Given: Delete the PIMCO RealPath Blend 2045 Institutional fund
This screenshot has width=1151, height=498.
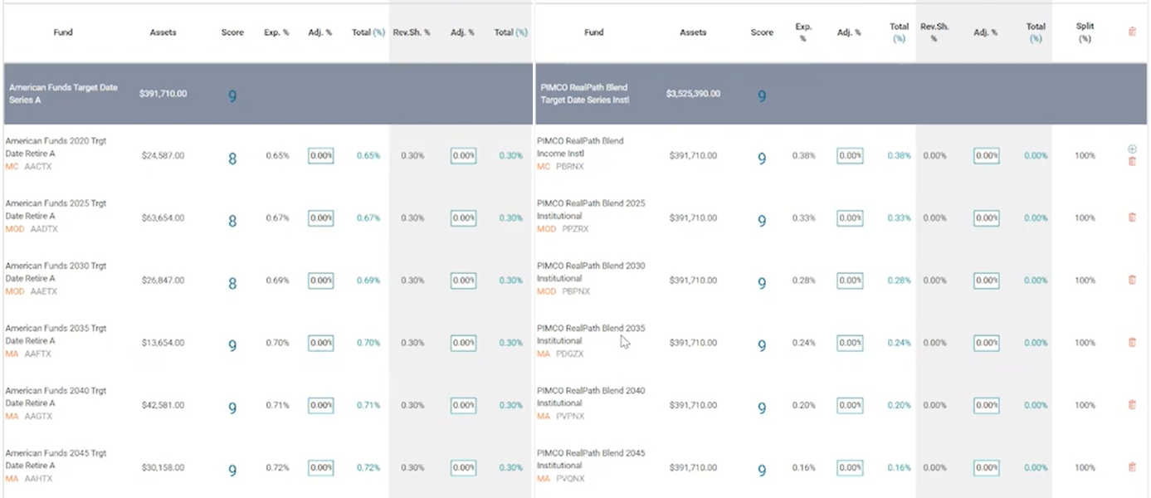Looking at the screenshot, I should pyautogui.click(x=1132, y=467).
